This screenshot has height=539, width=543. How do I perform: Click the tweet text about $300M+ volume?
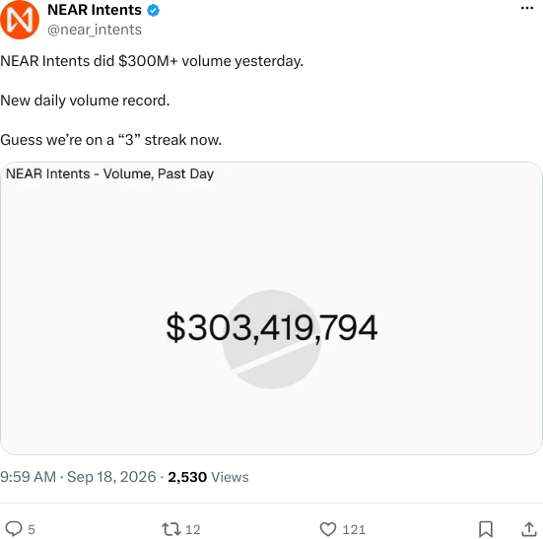pyautogui.click(x=152, y=61)
